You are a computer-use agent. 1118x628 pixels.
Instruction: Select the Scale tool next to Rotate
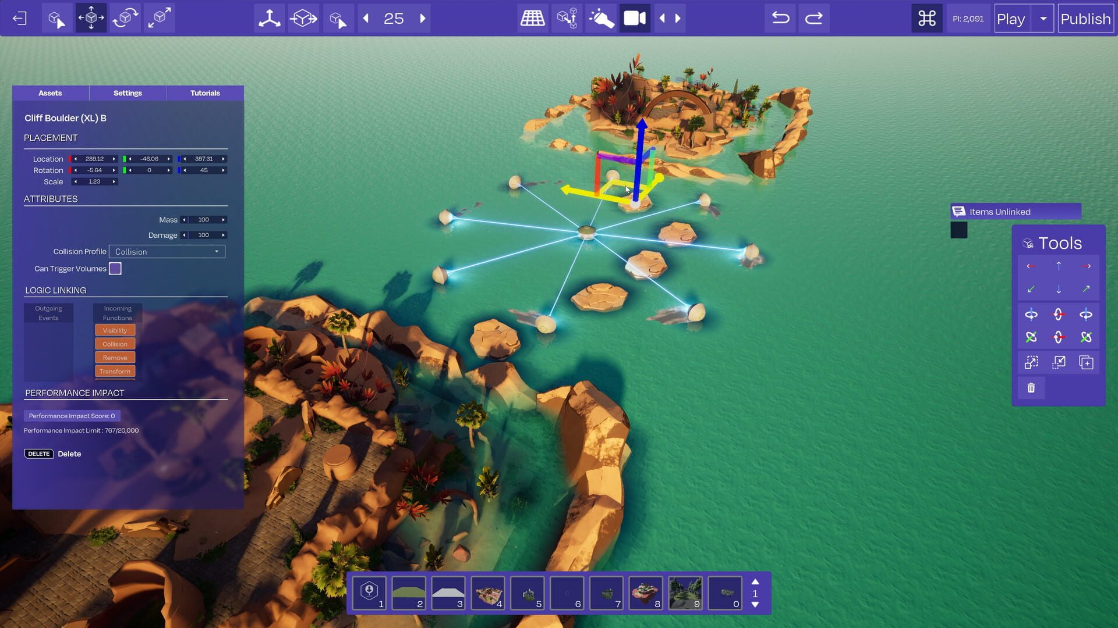[159, 17]
